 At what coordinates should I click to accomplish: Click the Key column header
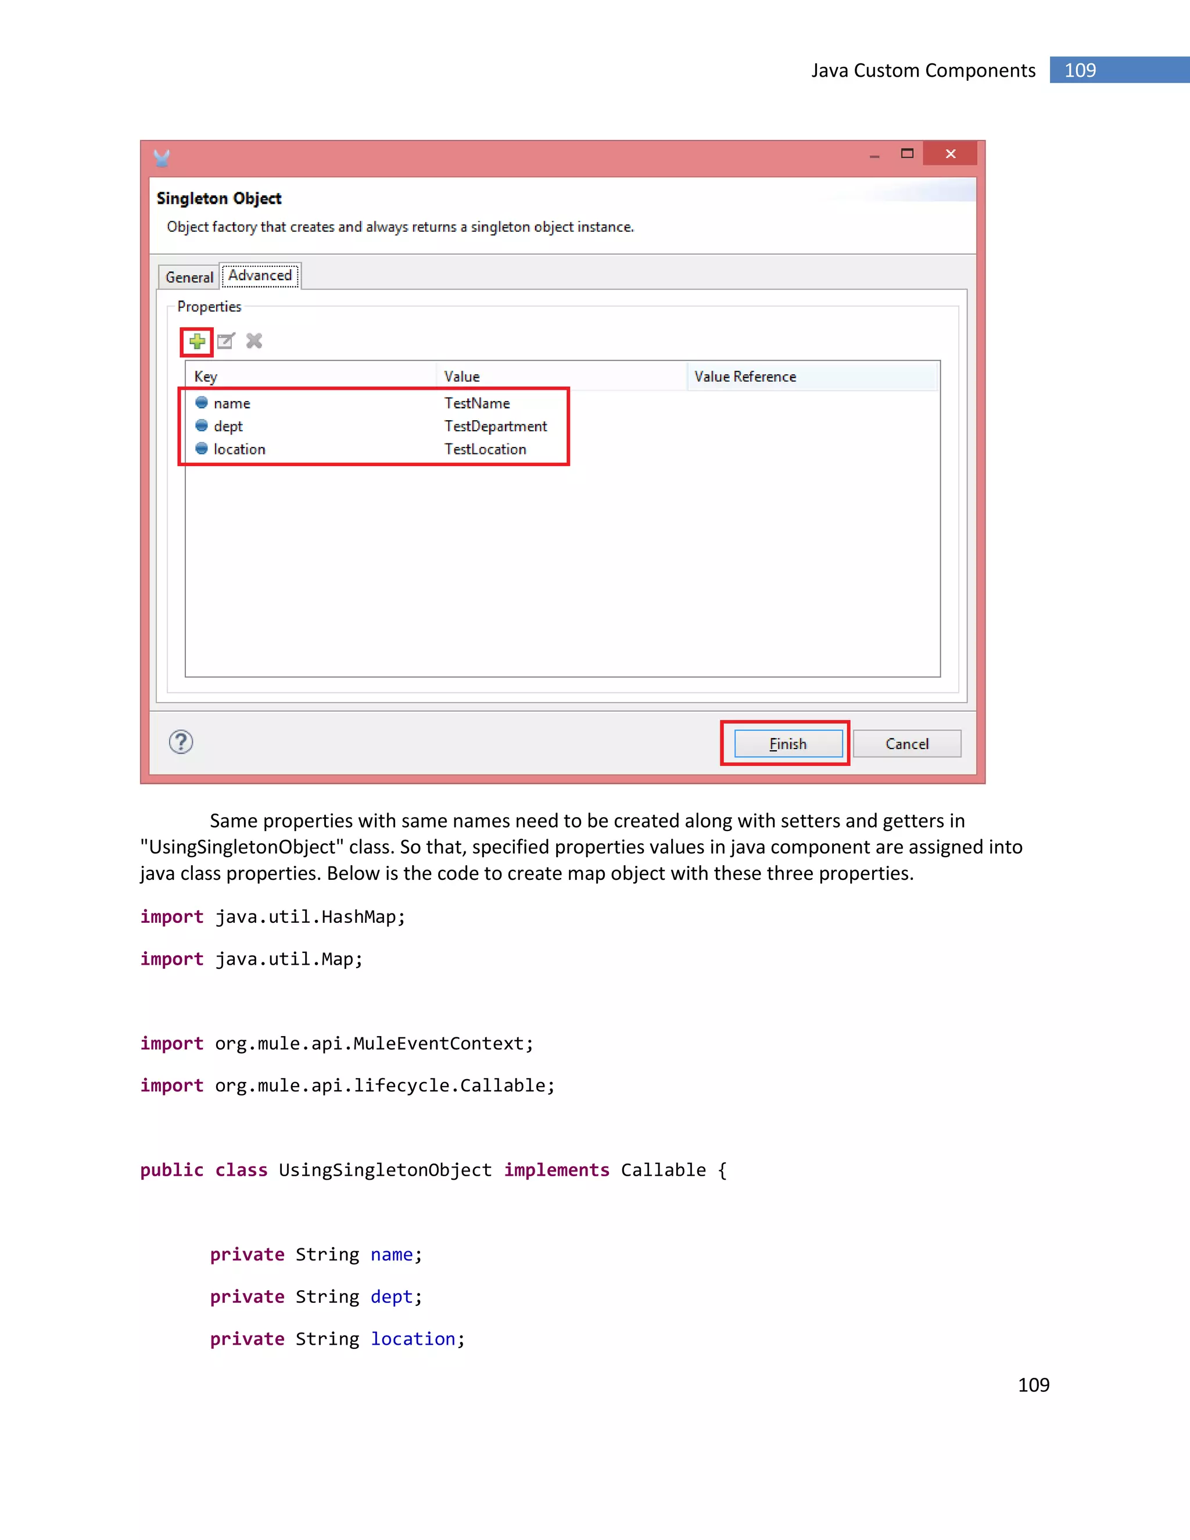coord(311,377)
